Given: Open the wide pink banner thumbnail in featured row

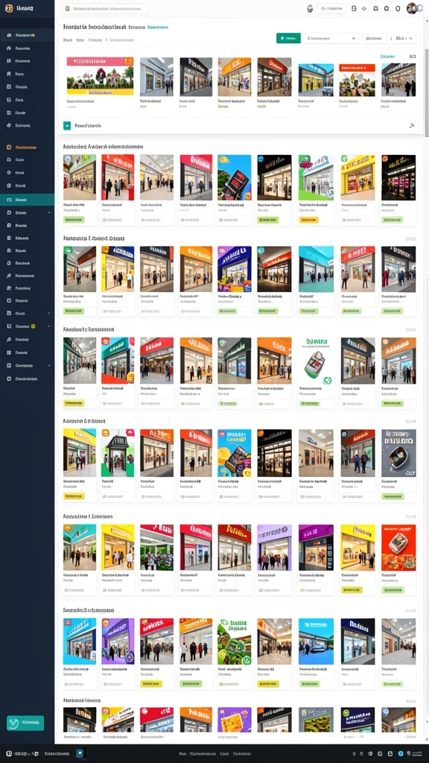Looking at the screenshot, I should (100, 76).
